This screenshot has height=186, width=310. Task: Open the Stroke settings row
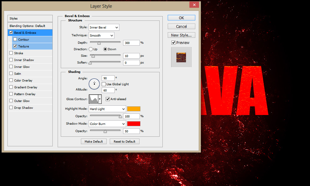tap(30, 53)
